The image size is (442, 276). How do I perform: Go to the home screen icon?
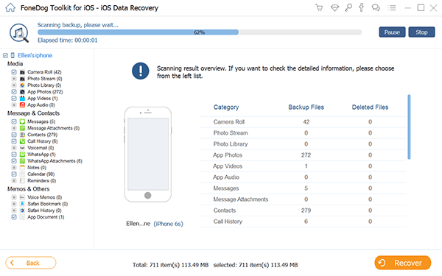tap(10, 7)
